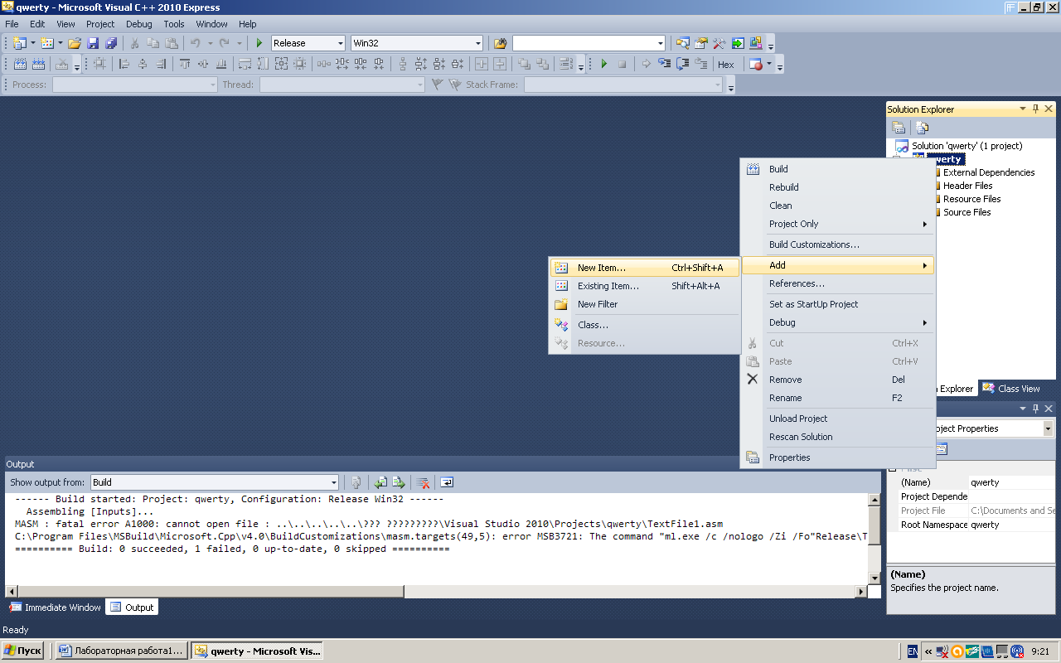Click the Output horizontal scrollbar thumb
1061x663 pixels.
[211, 592]
